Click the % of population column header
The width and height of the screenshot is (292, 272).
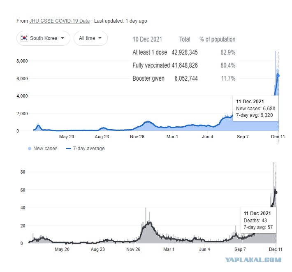pos(217,40)
